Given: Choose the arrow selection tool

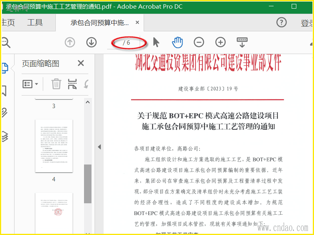Looking at the screenshot, I should click(x=156, y=42).
